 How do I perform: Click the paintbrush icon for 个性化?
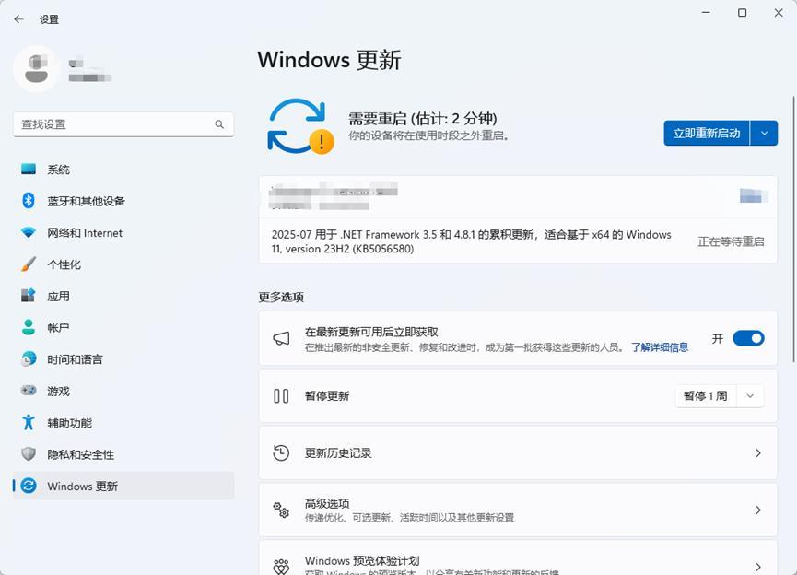(x=29, y=264)
